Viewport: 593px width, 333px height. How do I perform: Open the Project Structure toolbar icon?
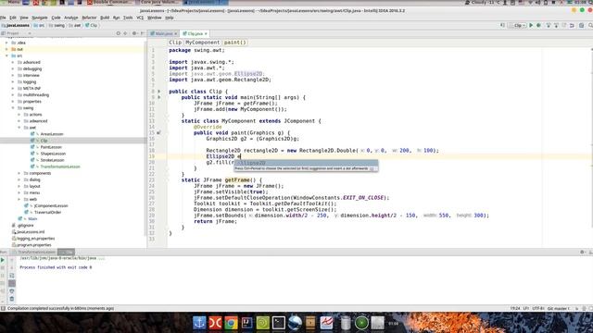(581, 25)
